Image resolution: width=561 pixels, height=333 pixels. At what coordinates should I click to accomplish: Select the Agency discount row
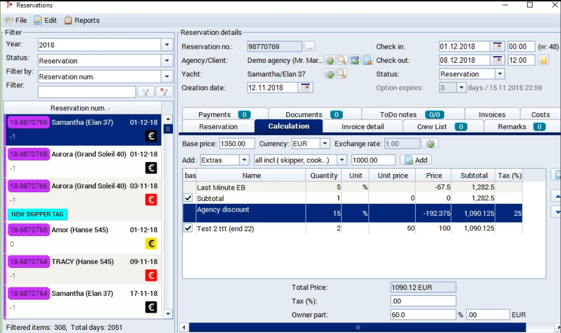tap(352, 213)
